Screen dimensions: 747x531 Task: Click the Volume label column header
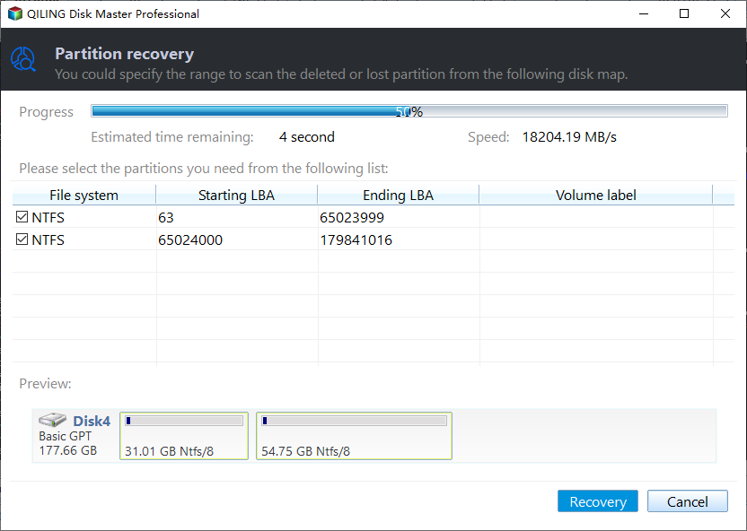(x=595, y=195)
